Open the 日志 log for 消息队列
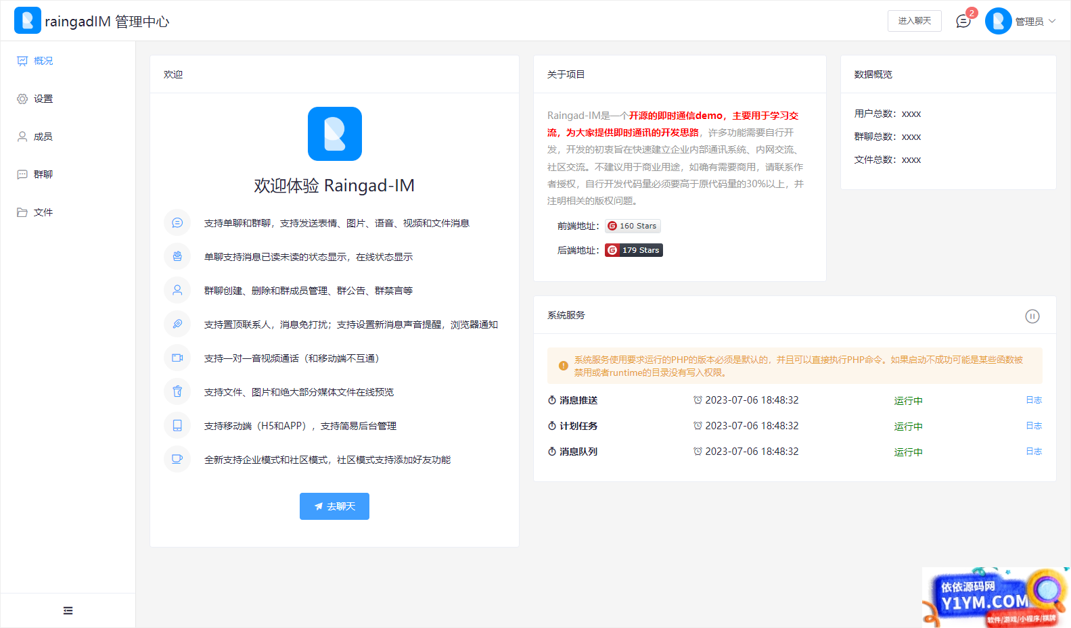Viewport: 1071px width, 628px height. (x=1034, y=452)
